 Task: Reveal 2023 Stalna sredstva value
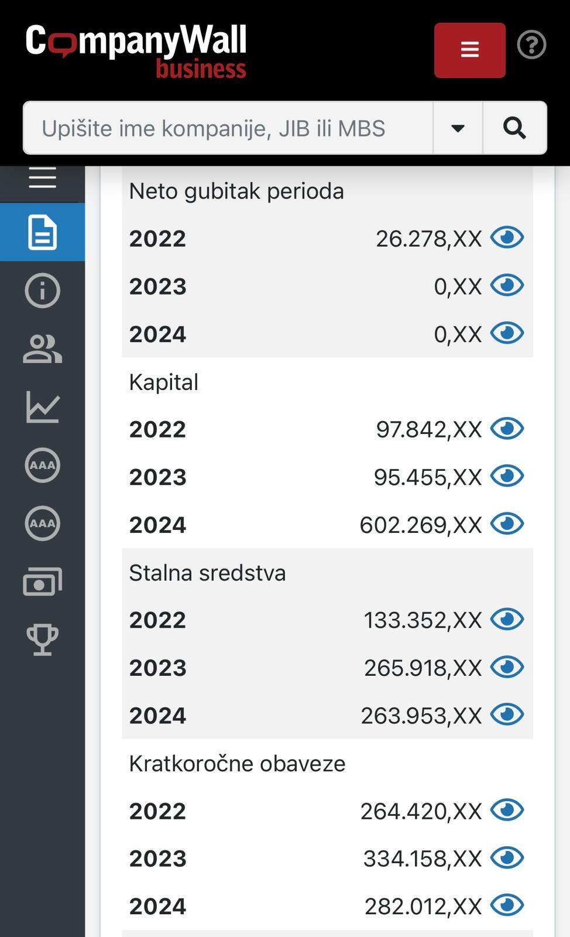coord(507,667)
